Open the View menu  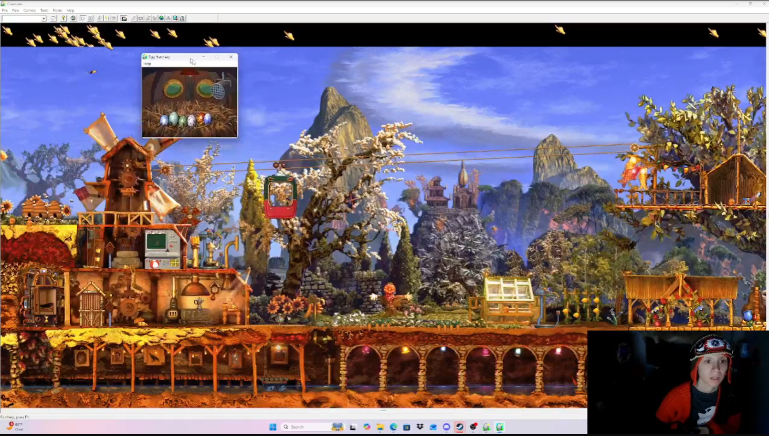[15, 10]
